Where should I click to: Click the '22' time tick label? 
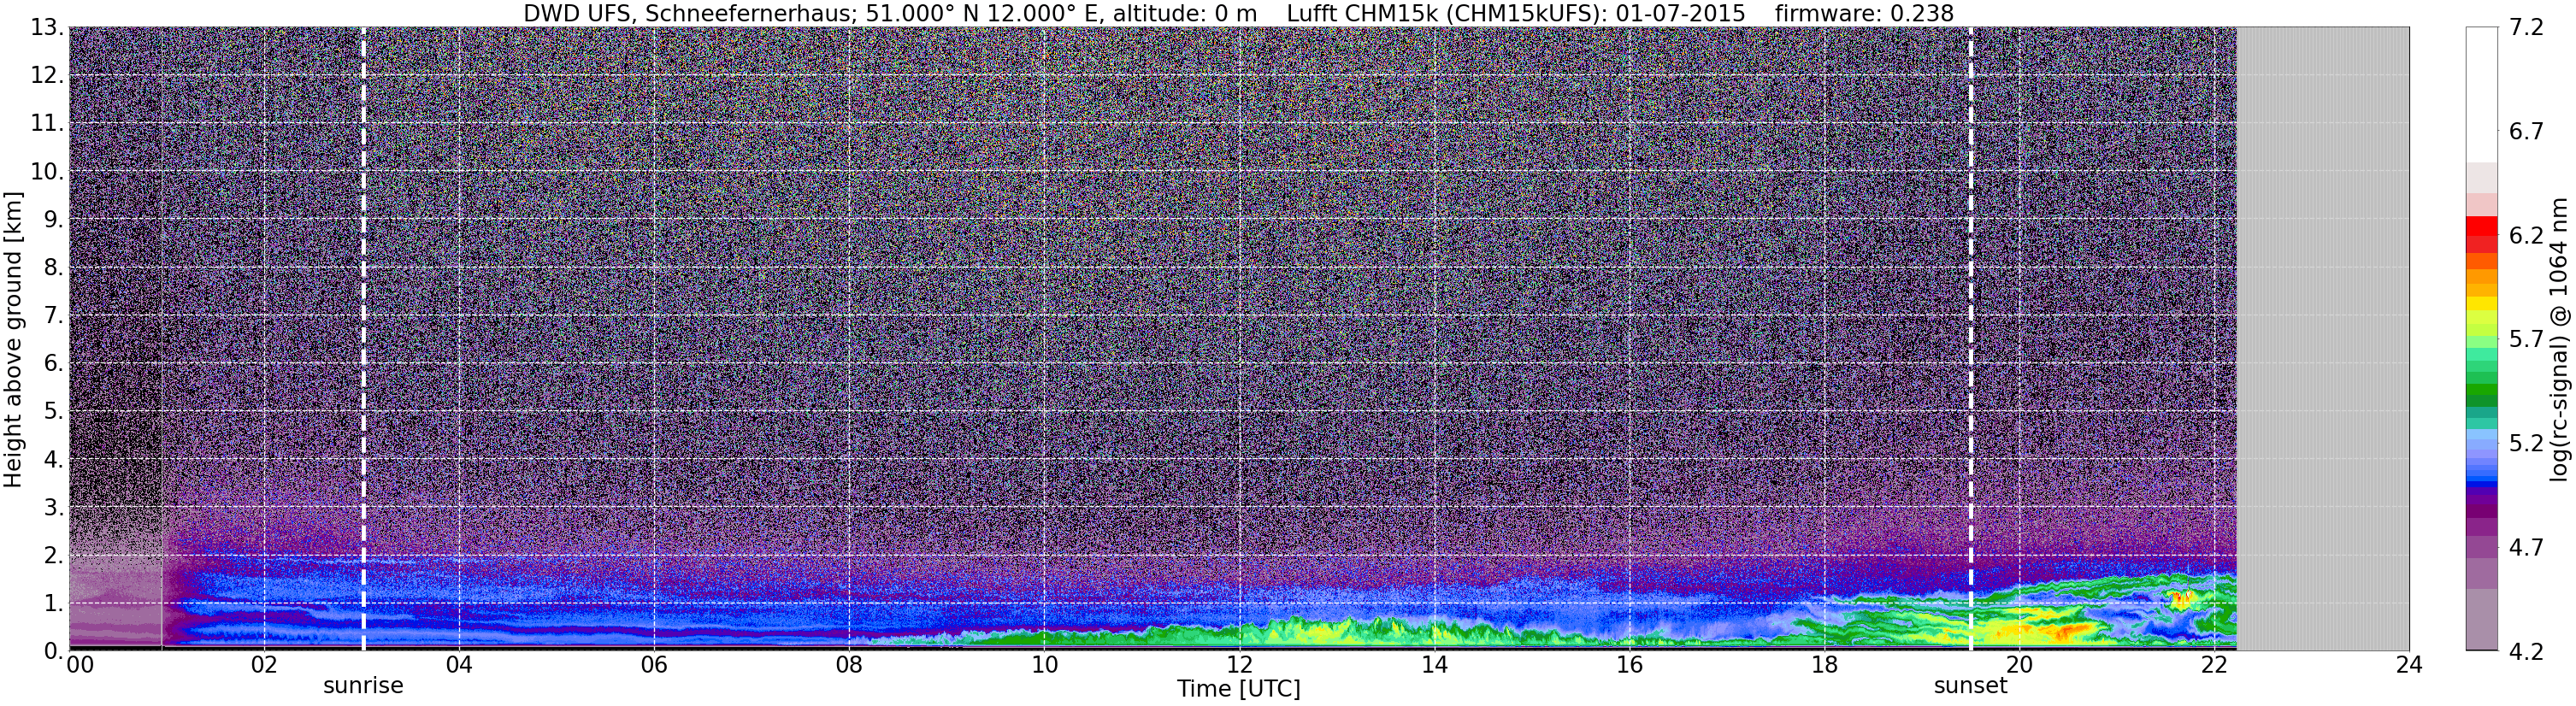click(2214, 665)
